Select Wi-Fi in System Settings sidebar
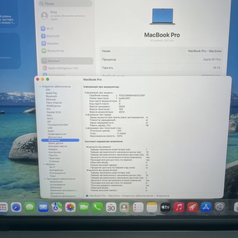 coord(47,29)
